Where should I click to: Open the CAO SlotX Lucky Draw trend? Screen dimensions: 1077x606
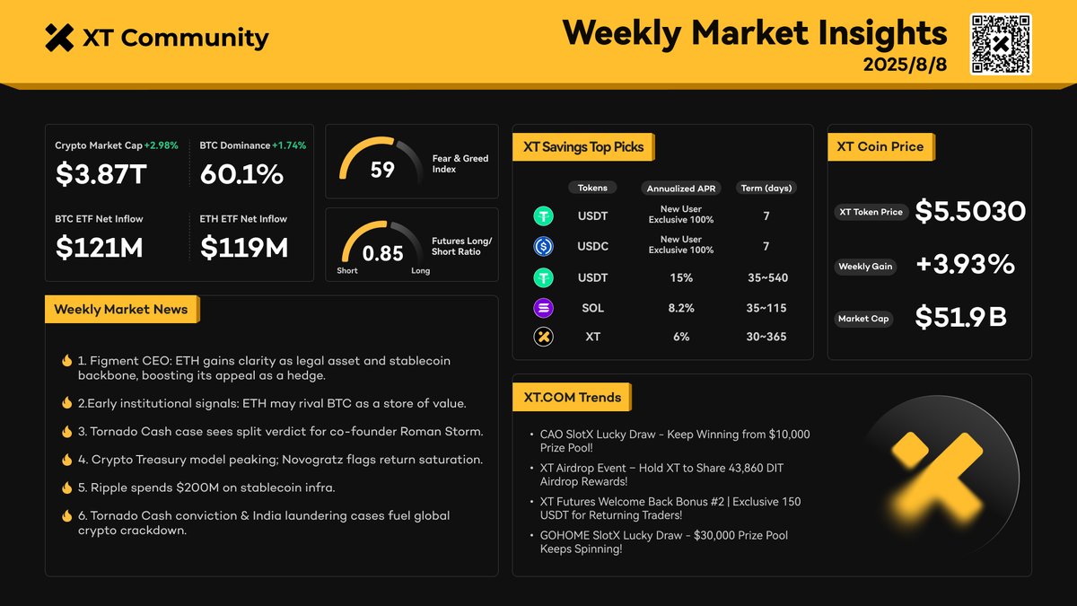click(675, 441)
